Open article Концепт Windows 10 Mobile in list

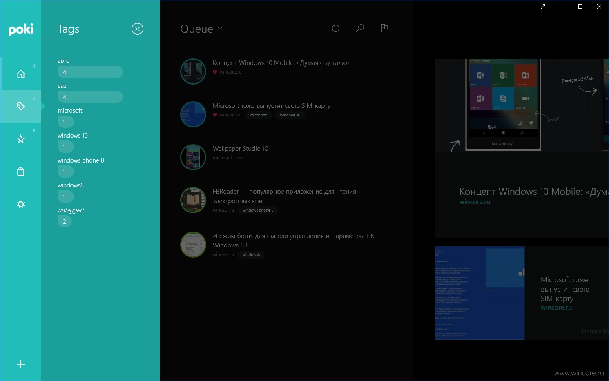(x=281, y=63)
